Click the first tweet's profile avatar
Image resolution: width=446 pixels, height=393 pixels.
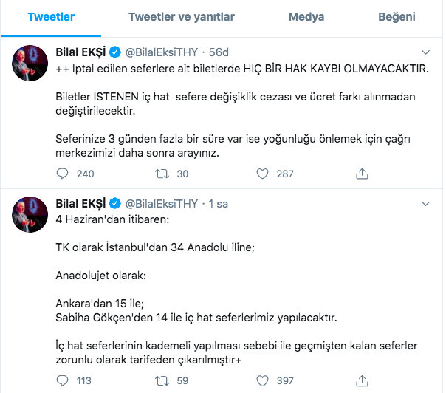coord(30,64)
